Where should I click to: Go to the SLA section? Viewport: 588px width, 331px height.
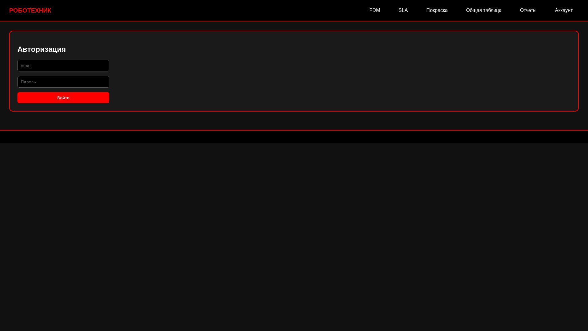pyautogui.click(x=403, y=10)
